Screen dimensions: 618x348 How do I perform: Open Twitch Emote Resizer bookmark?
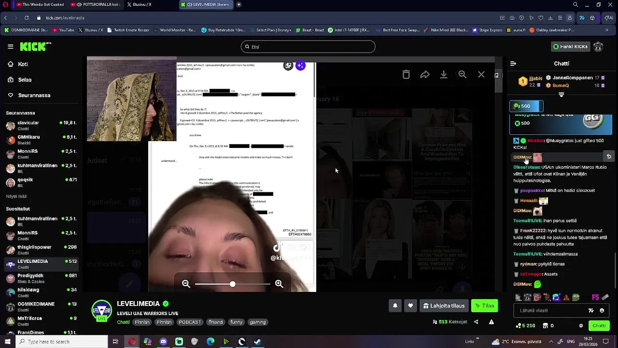[128, 30]
